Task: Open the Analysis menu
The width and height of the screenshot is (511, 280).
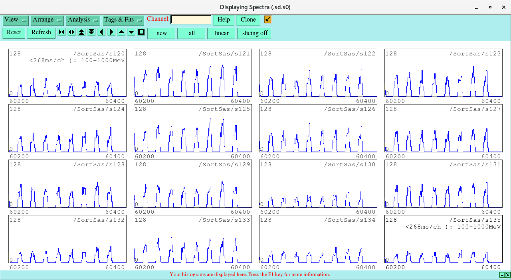Action: (x=83, y=20)
